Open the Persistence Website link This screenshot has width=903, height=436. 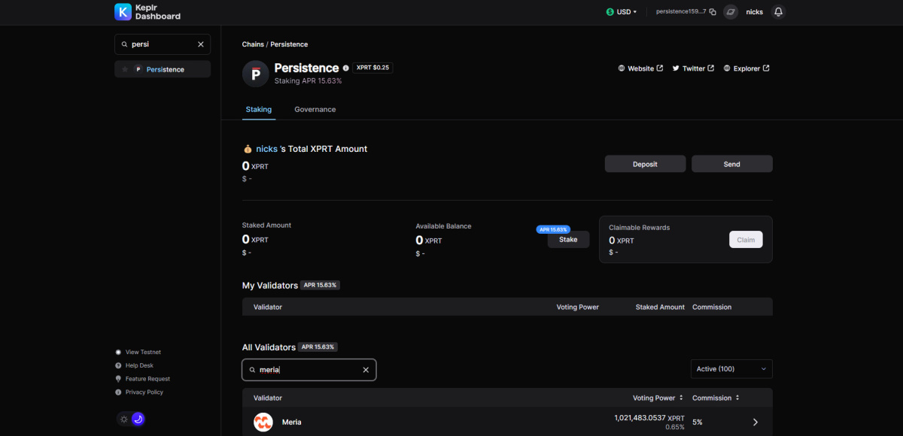pos(640,68)
